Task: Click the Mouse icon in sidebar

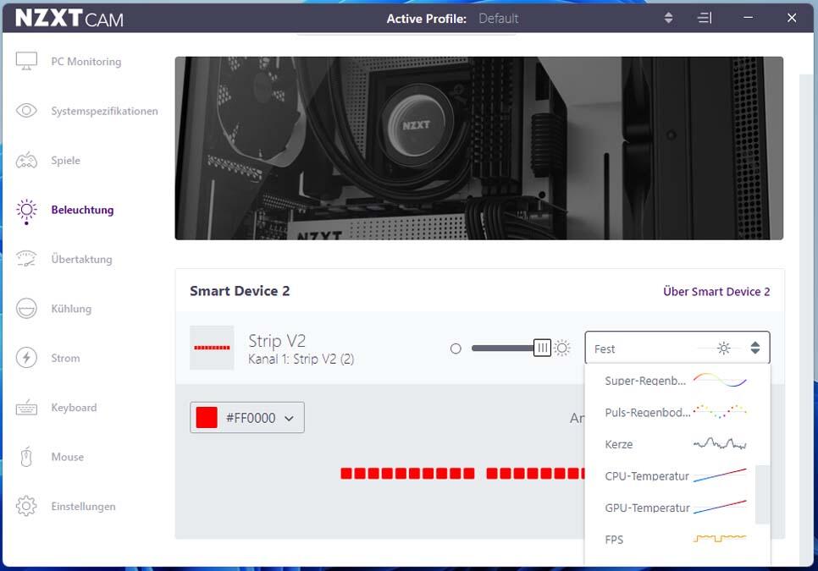Action: coord(26,457)
